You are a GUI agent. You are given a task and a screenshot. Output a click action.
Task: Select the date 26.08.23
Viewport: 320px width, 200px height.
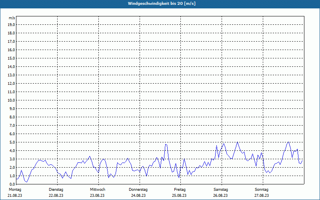[x=220, y=196]
